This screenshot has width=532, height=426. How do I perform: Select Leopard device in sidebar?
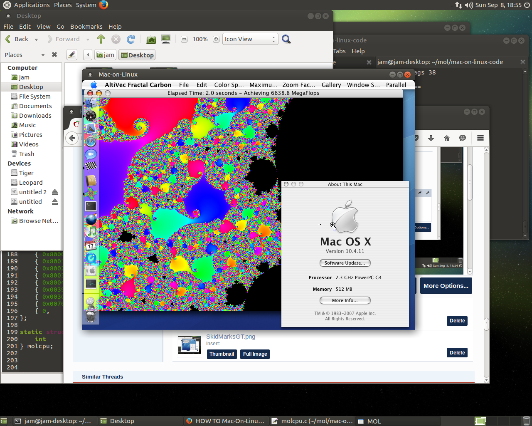pos(31,183)
